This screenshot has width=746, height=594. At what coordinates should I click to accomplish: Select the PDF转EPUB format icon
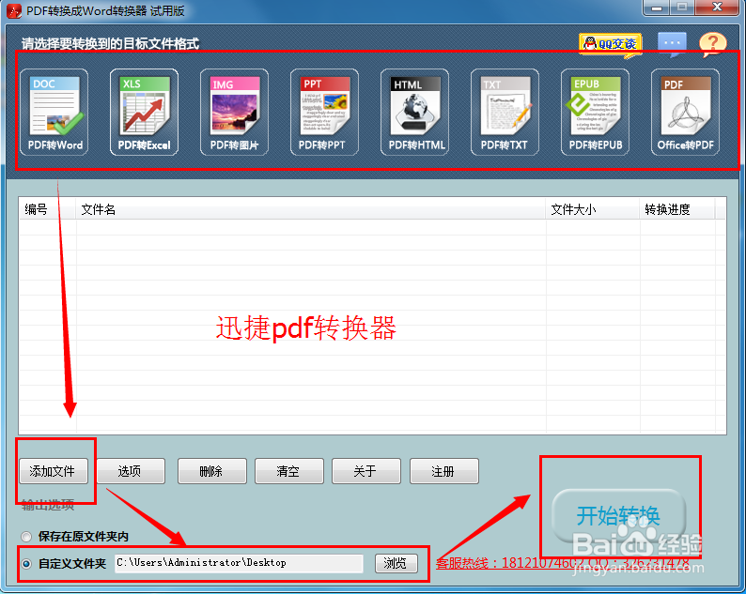[595, 113]
